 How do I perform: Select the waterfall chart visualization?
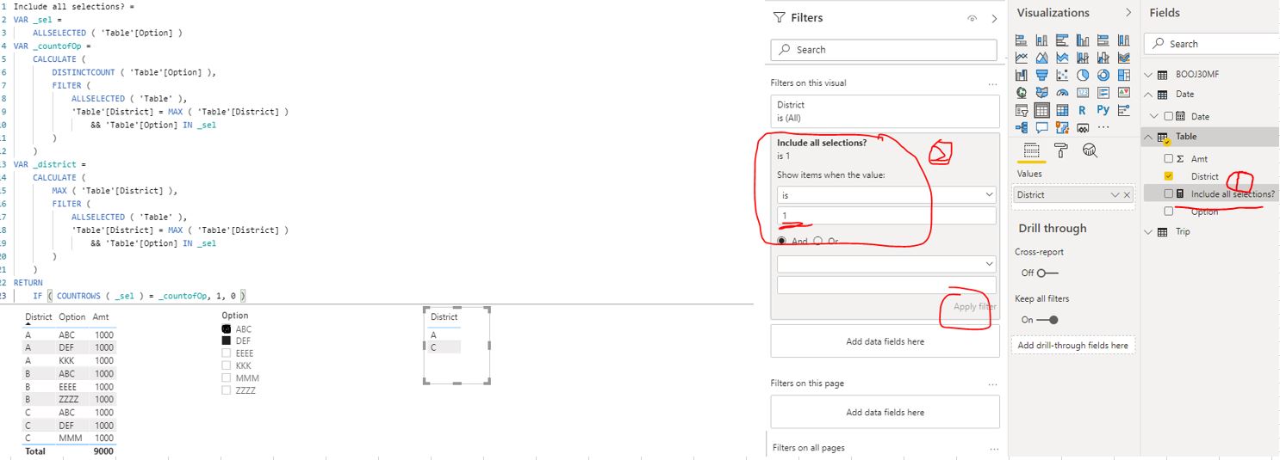pyautogui.click(x=1022, y=75)
